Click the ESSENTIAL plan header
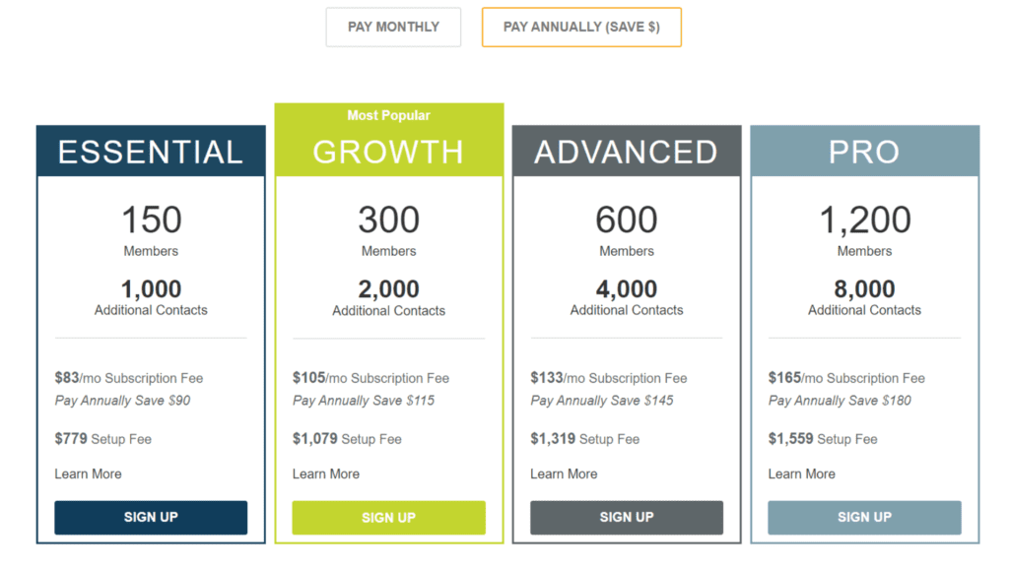Viewport: 1009px width, 567px height. tap(151, 151)
